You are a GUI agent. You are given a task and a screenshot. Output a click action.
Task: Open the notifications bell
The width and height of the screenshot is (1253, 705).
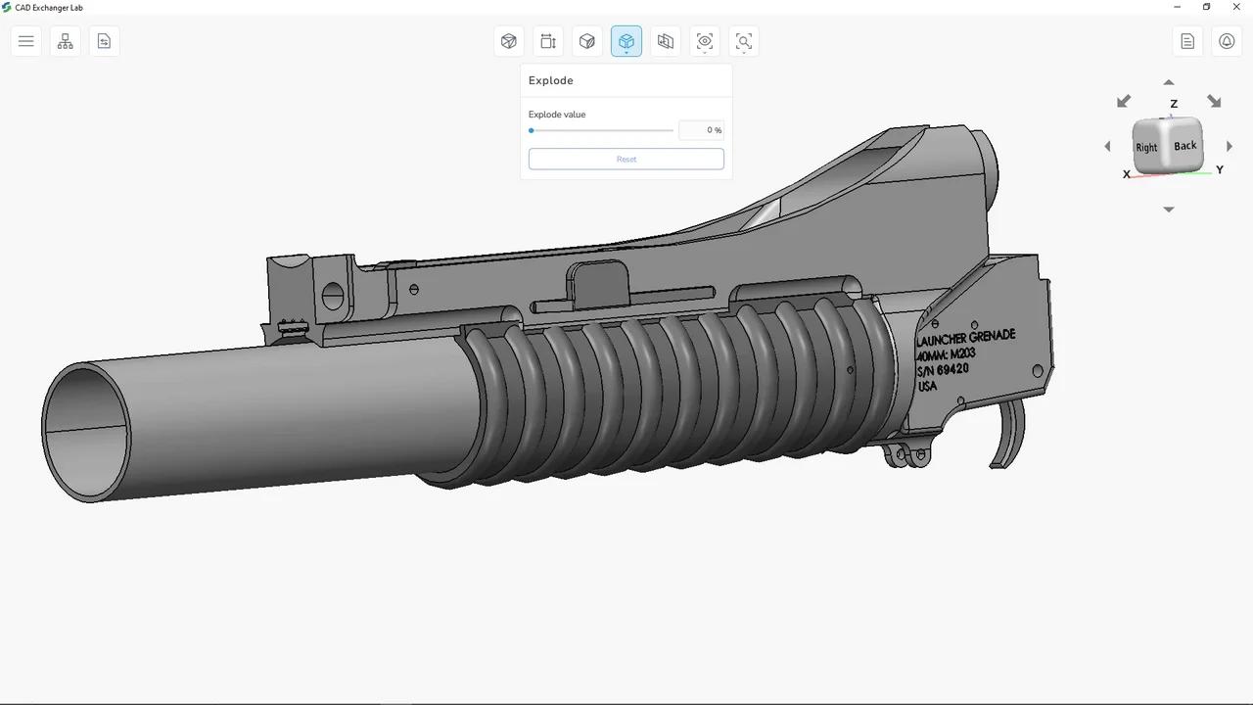1227,41
